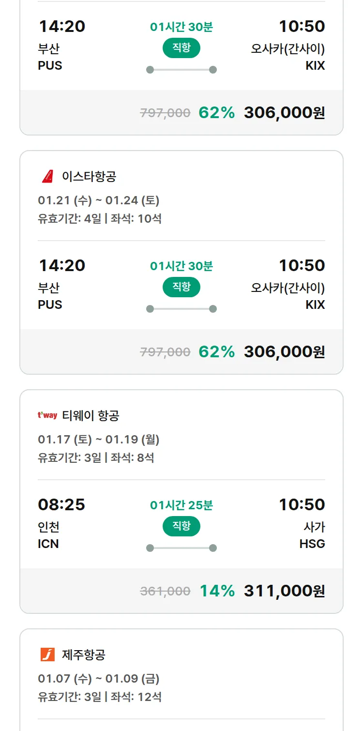Tap the ICN airport code
Screen dimensions: 363x731
click(48, 544)
